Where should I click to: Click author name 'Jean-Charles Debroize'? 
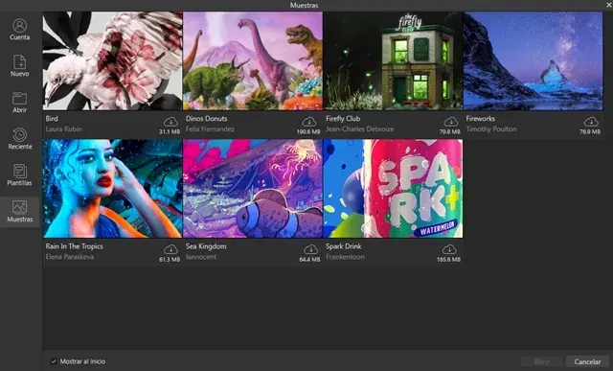pyautogui.click(x=360, y=128)
